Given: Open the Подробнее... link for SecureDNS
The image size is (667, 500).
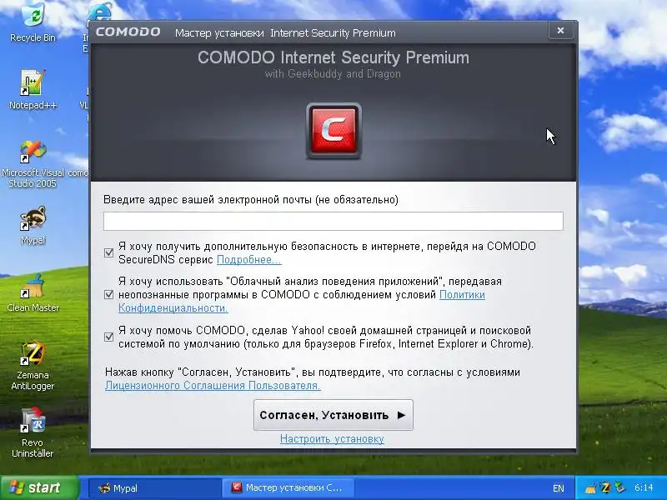Looking at the screenshot, I should coord(248,259).
